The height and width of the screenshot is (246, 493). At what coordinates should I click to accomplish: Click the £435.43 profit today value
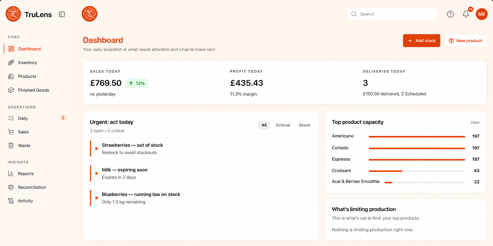[x=246, y=83]
